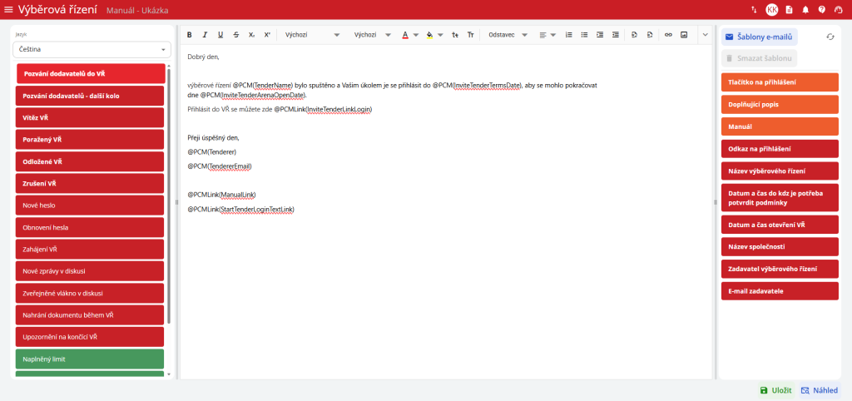Expand the Odstavec paragraph style dropdown

click(x=508, y=35)
